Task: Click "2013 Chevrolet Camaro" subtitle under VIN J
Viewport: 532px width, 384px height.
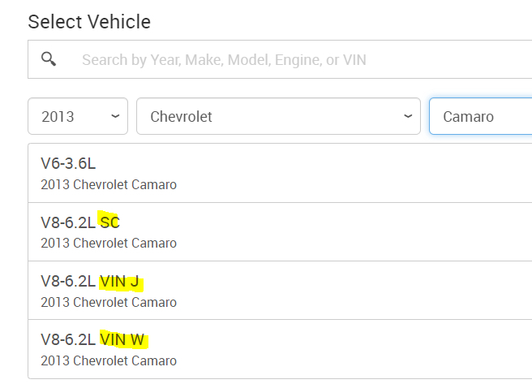Action: pyautogui.click(x=109, y=302)
